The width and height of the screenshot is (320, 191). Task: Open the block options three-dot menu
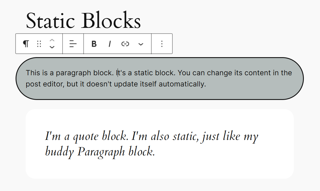162,44
